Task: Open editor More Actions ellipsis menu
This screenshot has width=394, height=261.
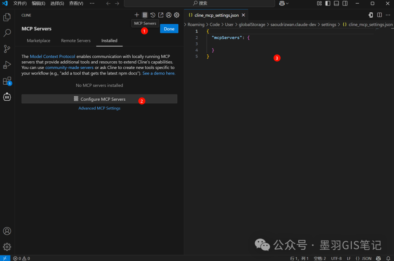Action: (388, 15)
